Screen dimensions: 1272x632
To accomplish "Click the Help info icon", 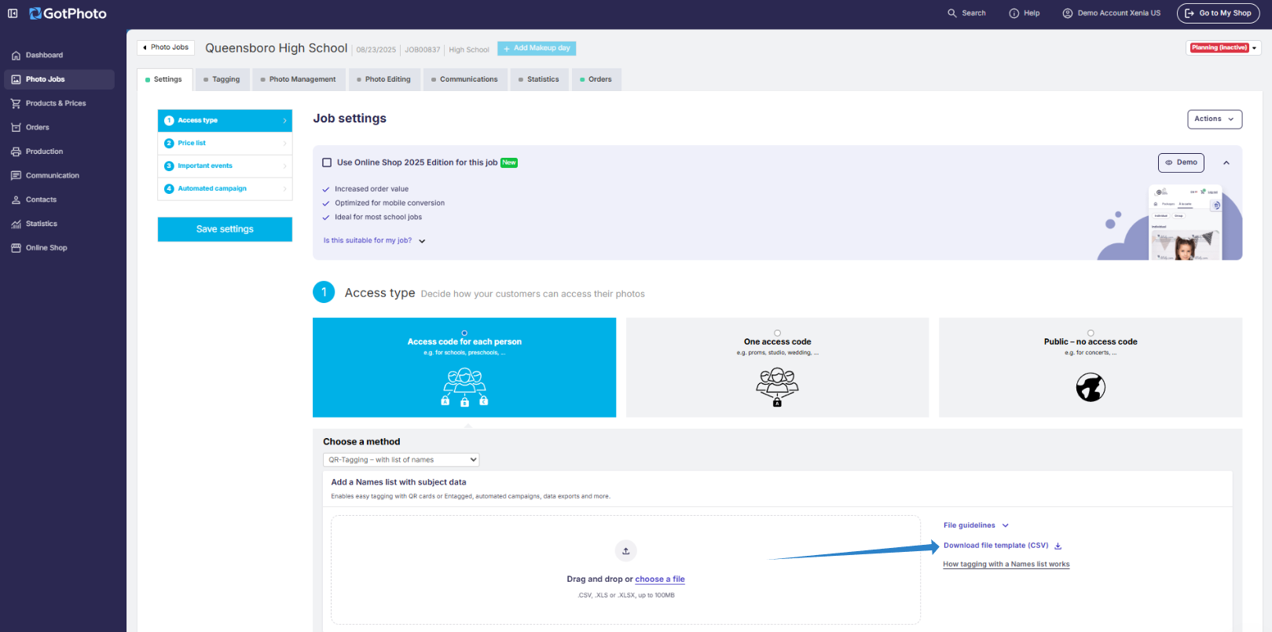I will pos(1014,13).
